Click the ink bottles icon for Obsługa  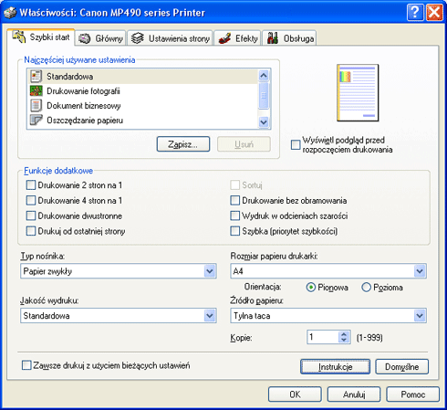click(273, 38)
